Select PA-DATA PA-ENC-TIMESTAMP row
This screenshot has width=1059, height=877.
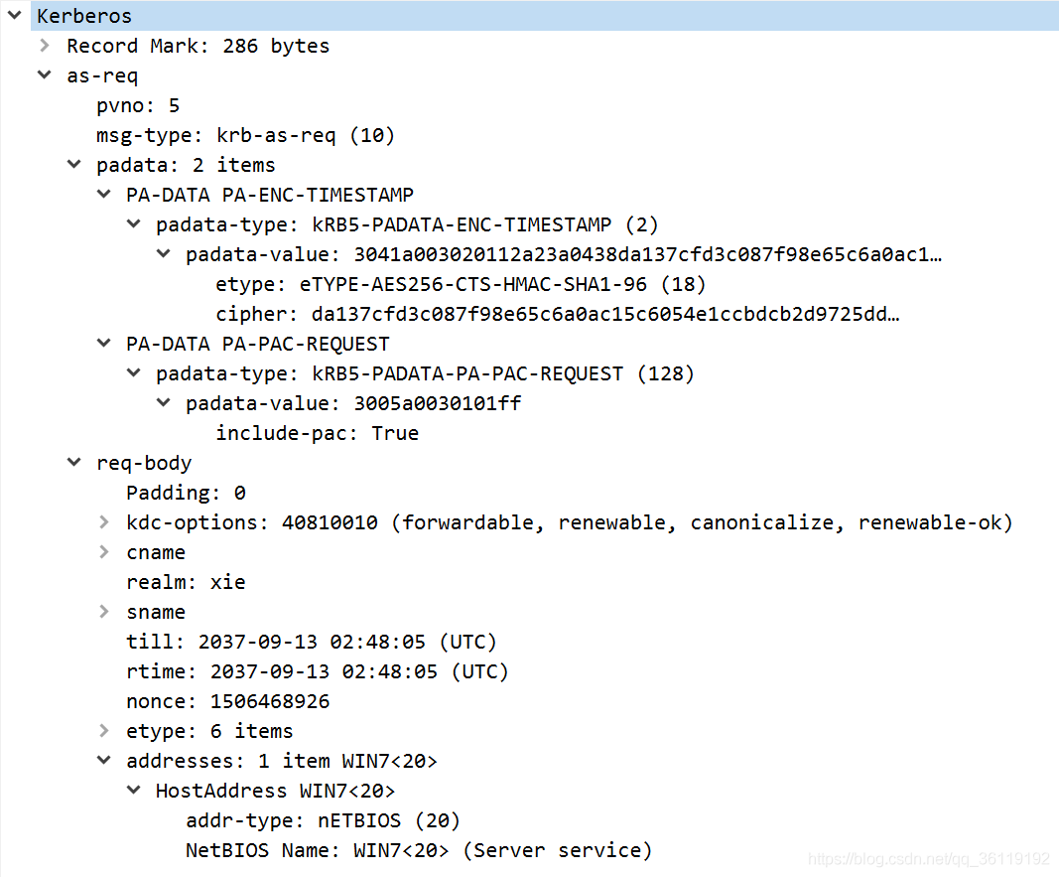[270, 195]
